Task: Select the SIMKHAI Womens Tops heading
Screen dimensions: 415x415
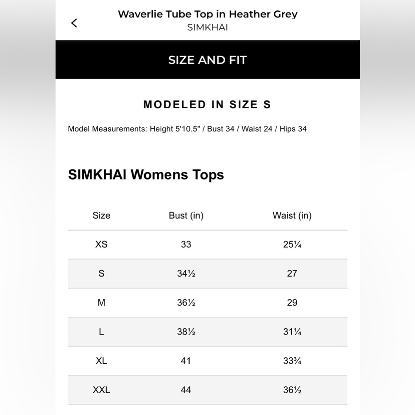Action: [x=146, y=175]
